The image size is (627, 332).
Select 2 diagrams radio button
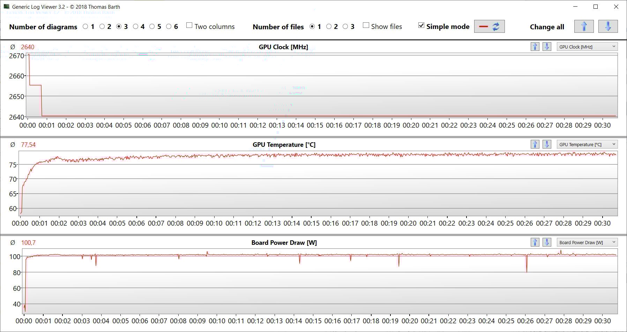pyautogui.click(x=102, y=27)
